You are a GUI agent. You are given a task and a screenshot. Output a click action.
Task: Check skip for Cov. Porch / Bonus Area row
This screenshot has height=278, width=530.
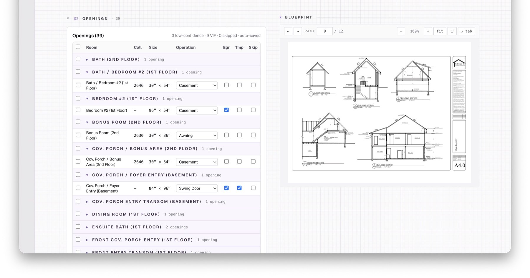pyautogui.click(x=253, y=161)
